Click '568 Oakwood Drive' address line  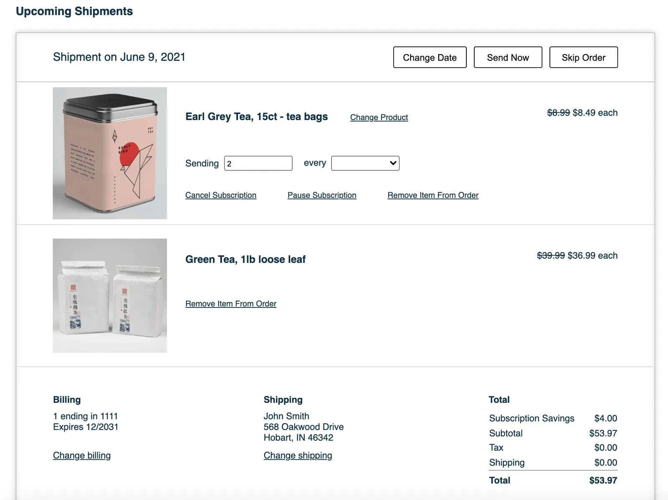[304, 427]
